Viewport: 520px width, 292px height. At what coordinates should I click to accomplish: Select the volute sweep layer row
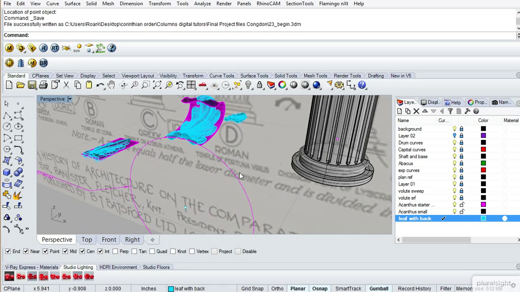tap(458, 191)
